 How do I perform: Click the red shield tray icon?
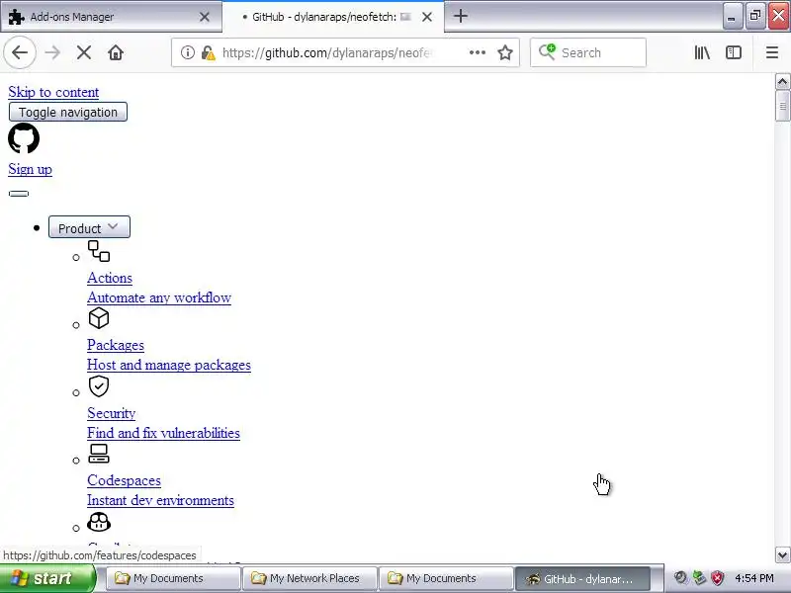pos(717,578)
